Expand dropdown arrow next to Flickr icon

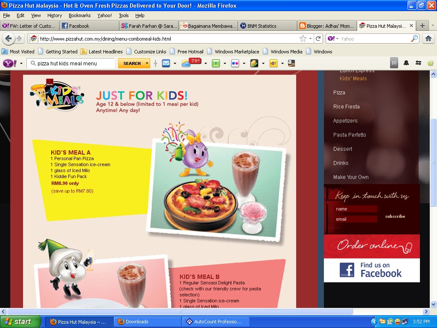tap(244, 63)
